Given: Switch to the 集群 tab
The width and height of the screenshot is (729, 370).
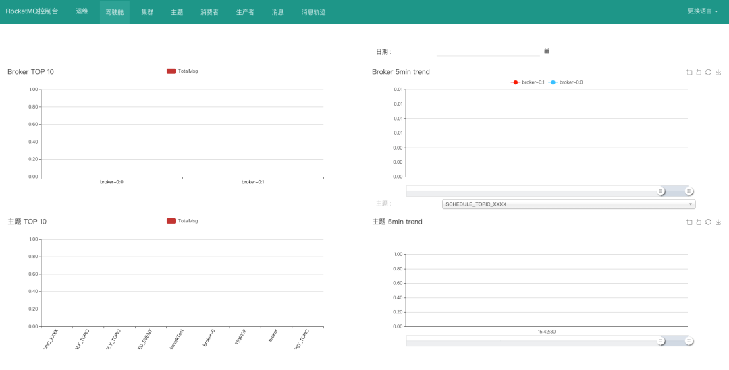Looking at the screenshot, I should [147, 12].
